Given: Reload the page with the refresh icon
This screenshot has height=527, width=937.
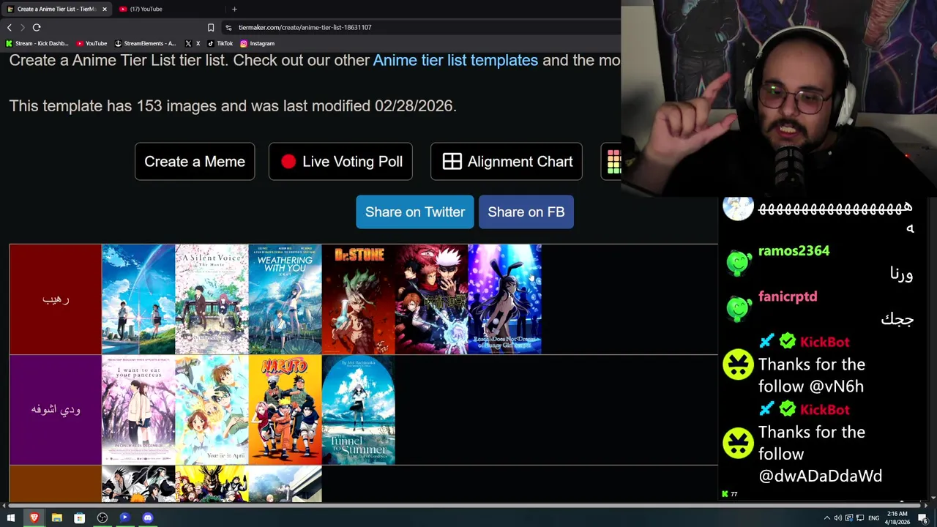Looking at the screenshot, I should click(37, 27).
